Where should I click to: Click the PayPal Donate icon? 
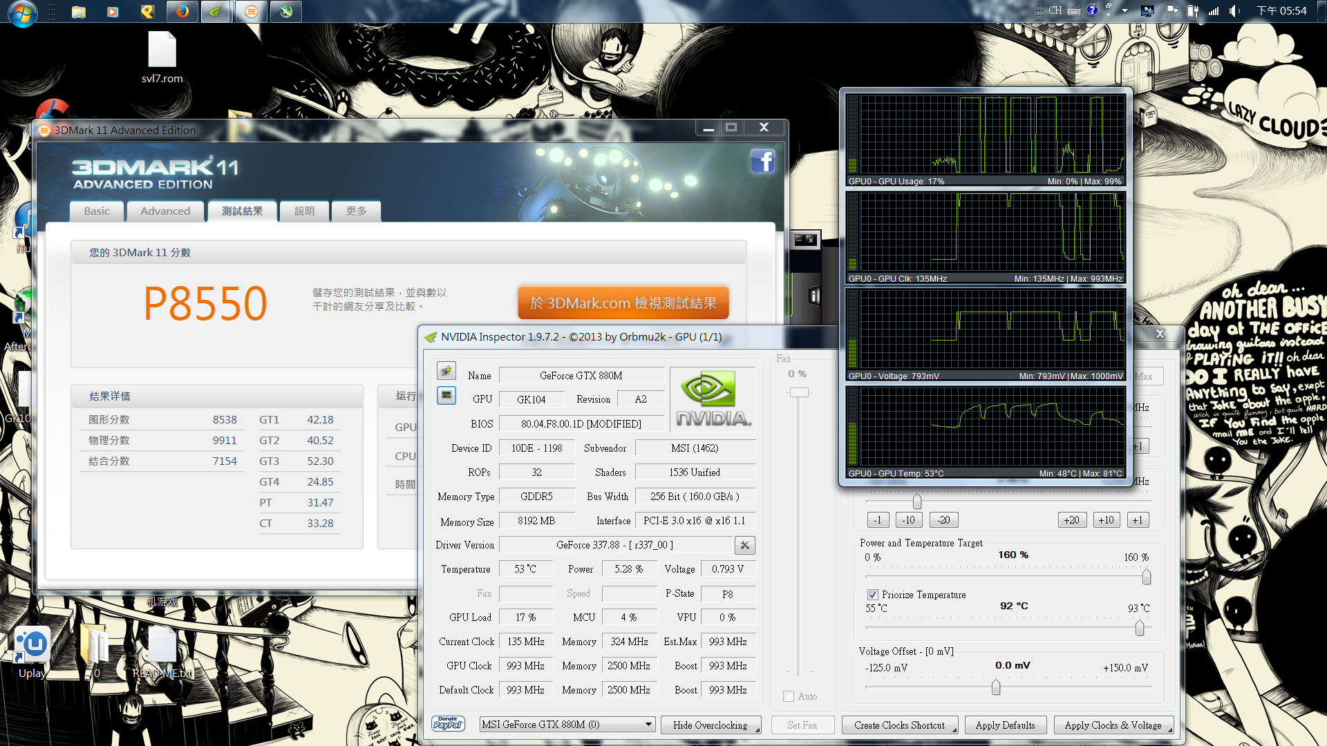point(448,723)
